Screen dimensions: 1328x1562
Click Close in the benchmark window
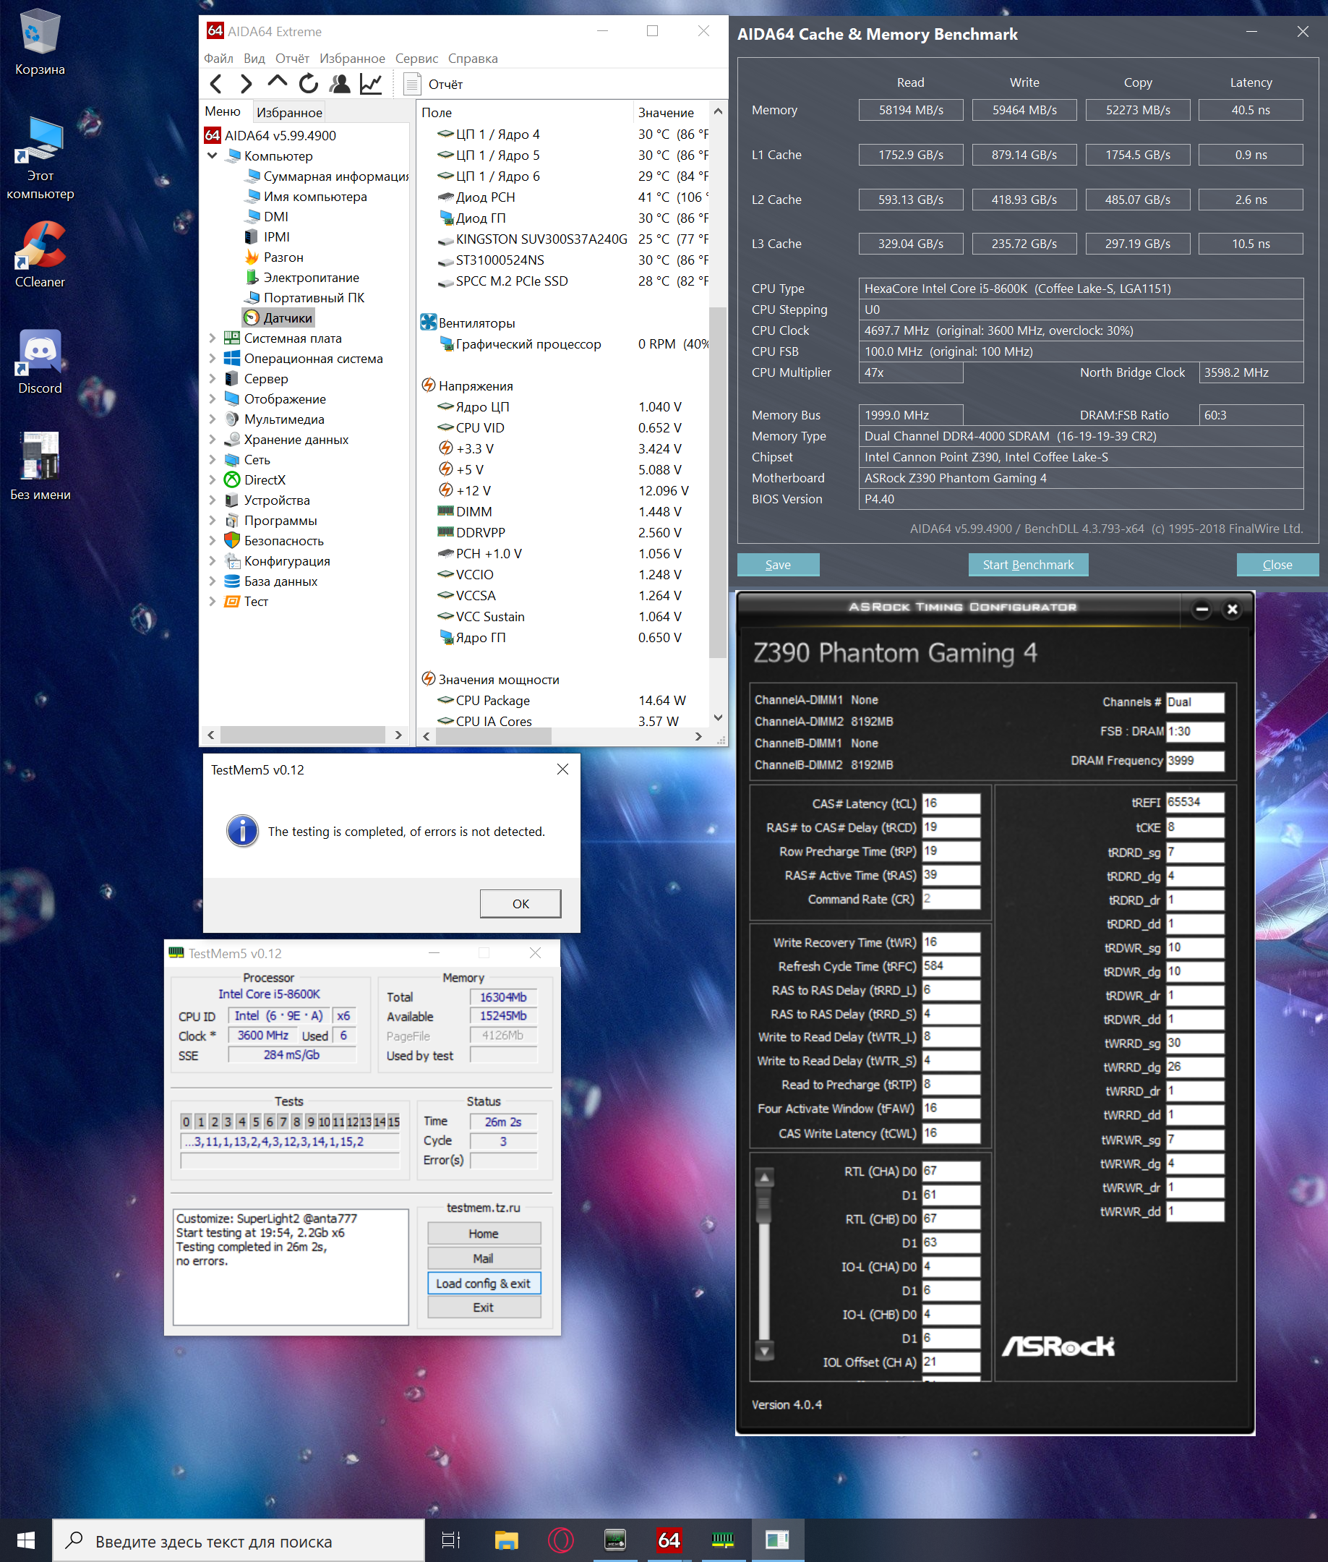point(1277,566)
